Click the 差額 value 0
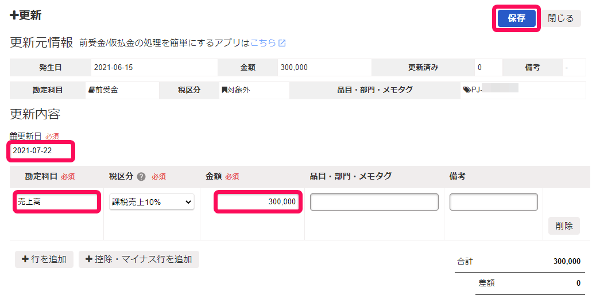This screenshot has width=596, height=303. 578,283
